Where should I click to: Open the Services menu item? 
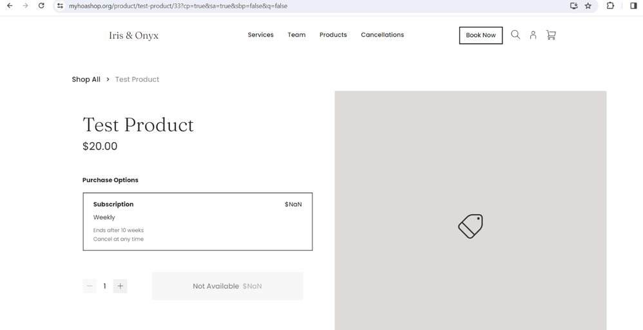point(260,35)
